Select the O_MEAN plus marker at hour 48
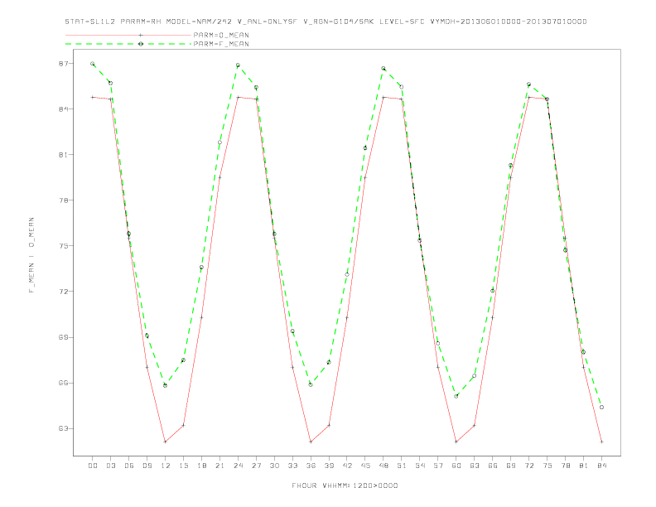 pyautogui.click(x=383, y=97)
